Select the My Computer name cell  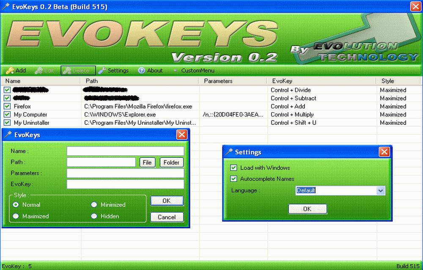coord(30,115)
